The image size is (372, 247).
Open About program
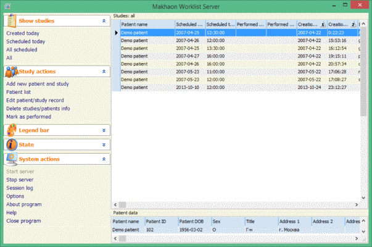pos(24,204)
